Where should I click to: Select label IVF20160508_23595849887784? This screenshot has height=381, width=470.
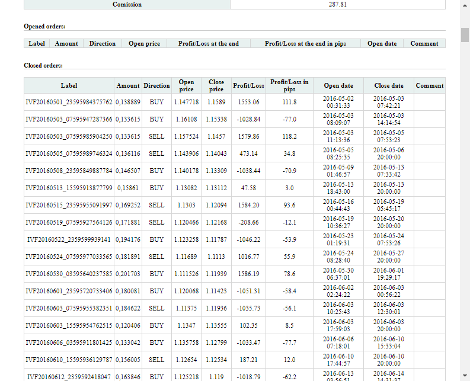(69, 171)
